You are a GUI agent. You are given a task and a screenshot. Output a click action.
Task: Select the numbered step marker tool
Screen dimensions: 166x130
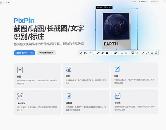tap(94, 53)
